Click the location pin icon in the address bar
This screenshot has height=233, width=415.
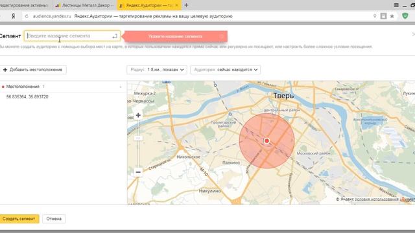375,16
